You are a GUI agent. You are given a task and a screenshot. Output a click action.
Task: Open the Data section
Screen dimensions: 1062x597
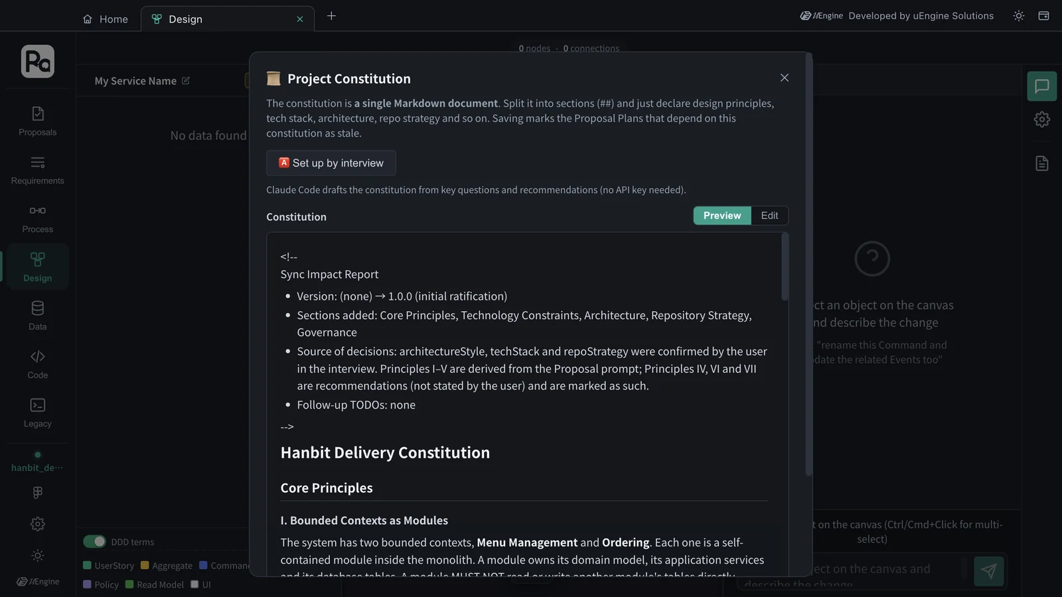click(38, 315)
